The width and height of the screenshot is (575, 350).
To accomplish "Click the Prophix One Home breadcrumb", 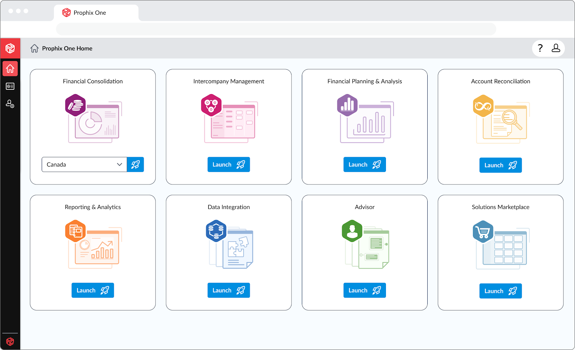I will click(x=67, y=48).
